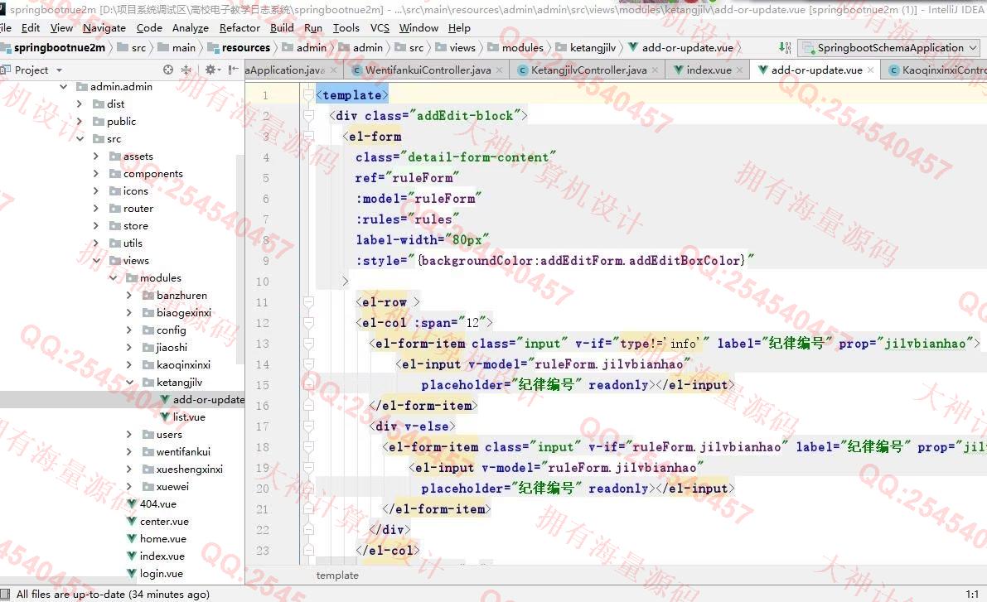Click login.vue file icon in tree
987x602 pixels.
pyautogui.click(x=131, y=574)
